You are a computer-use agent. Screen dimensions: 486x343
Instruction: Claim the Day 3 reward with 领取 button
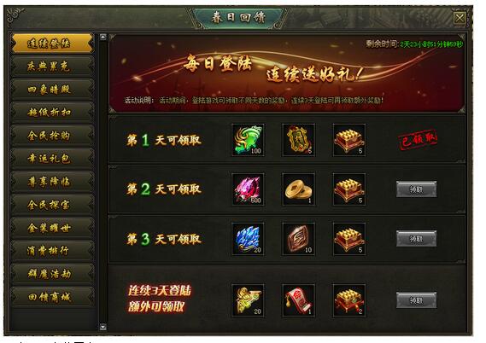pyautogui.click(x=416, y=239)
